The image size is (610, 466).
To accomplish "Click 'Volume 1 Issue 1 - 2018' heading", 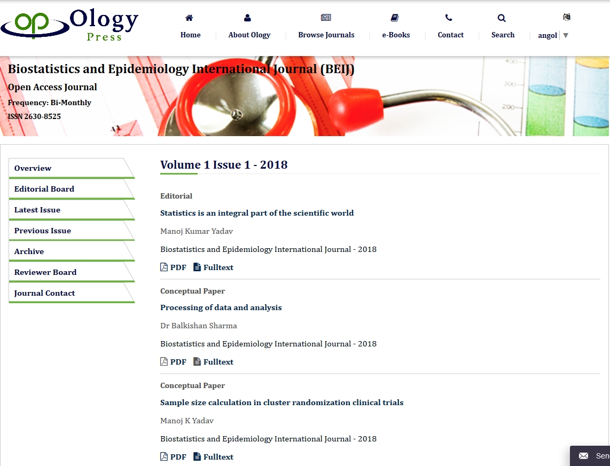I will point(224,165).
